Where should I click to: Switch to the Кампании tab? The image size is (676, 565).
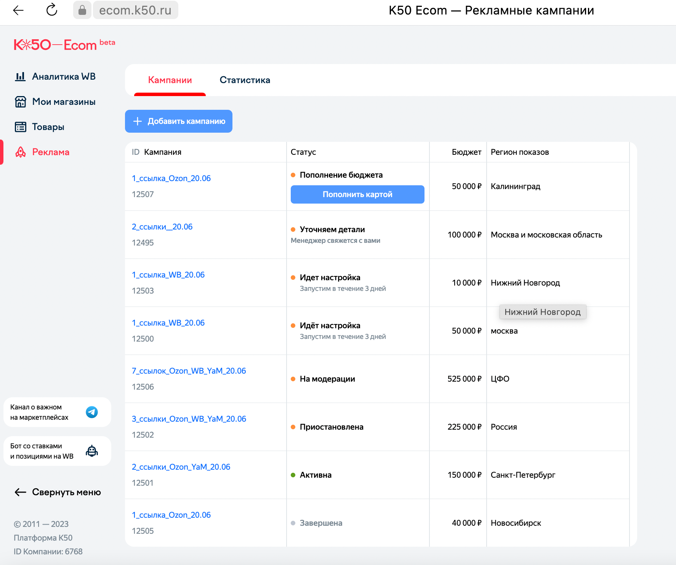click(x=170, y=80)
